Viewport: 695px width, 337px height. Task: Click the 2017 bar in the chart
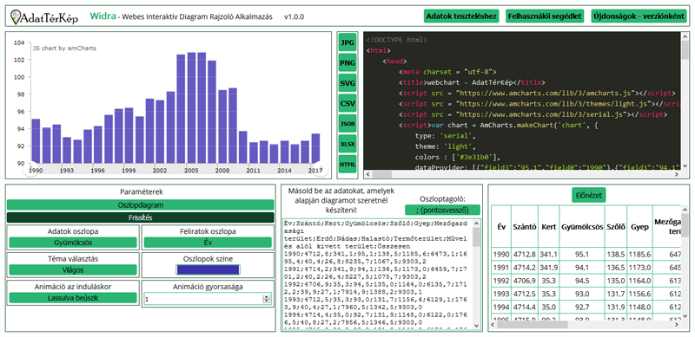(x=315, y=148)
